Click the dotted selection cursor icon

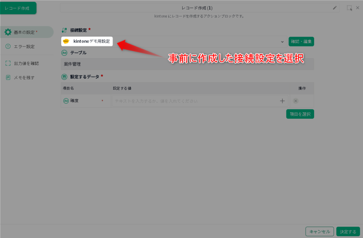(x=350, y=8)
